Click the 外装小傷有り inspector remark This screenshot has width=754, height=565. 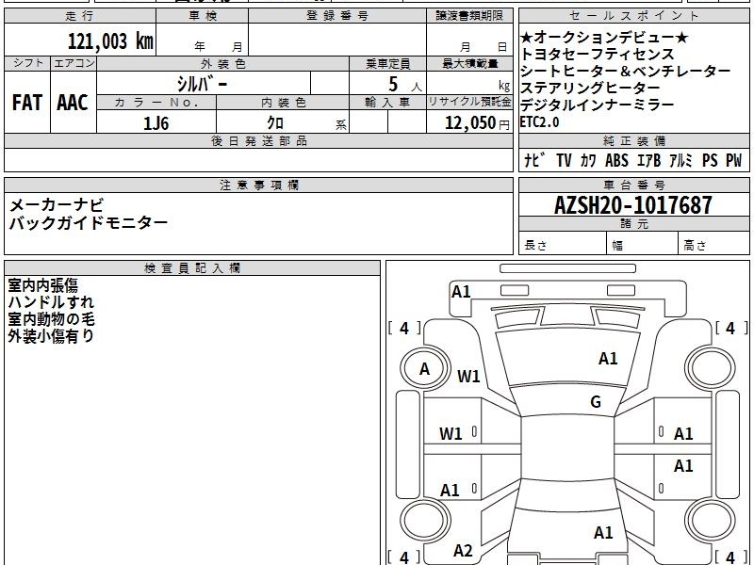pos(51,336)
